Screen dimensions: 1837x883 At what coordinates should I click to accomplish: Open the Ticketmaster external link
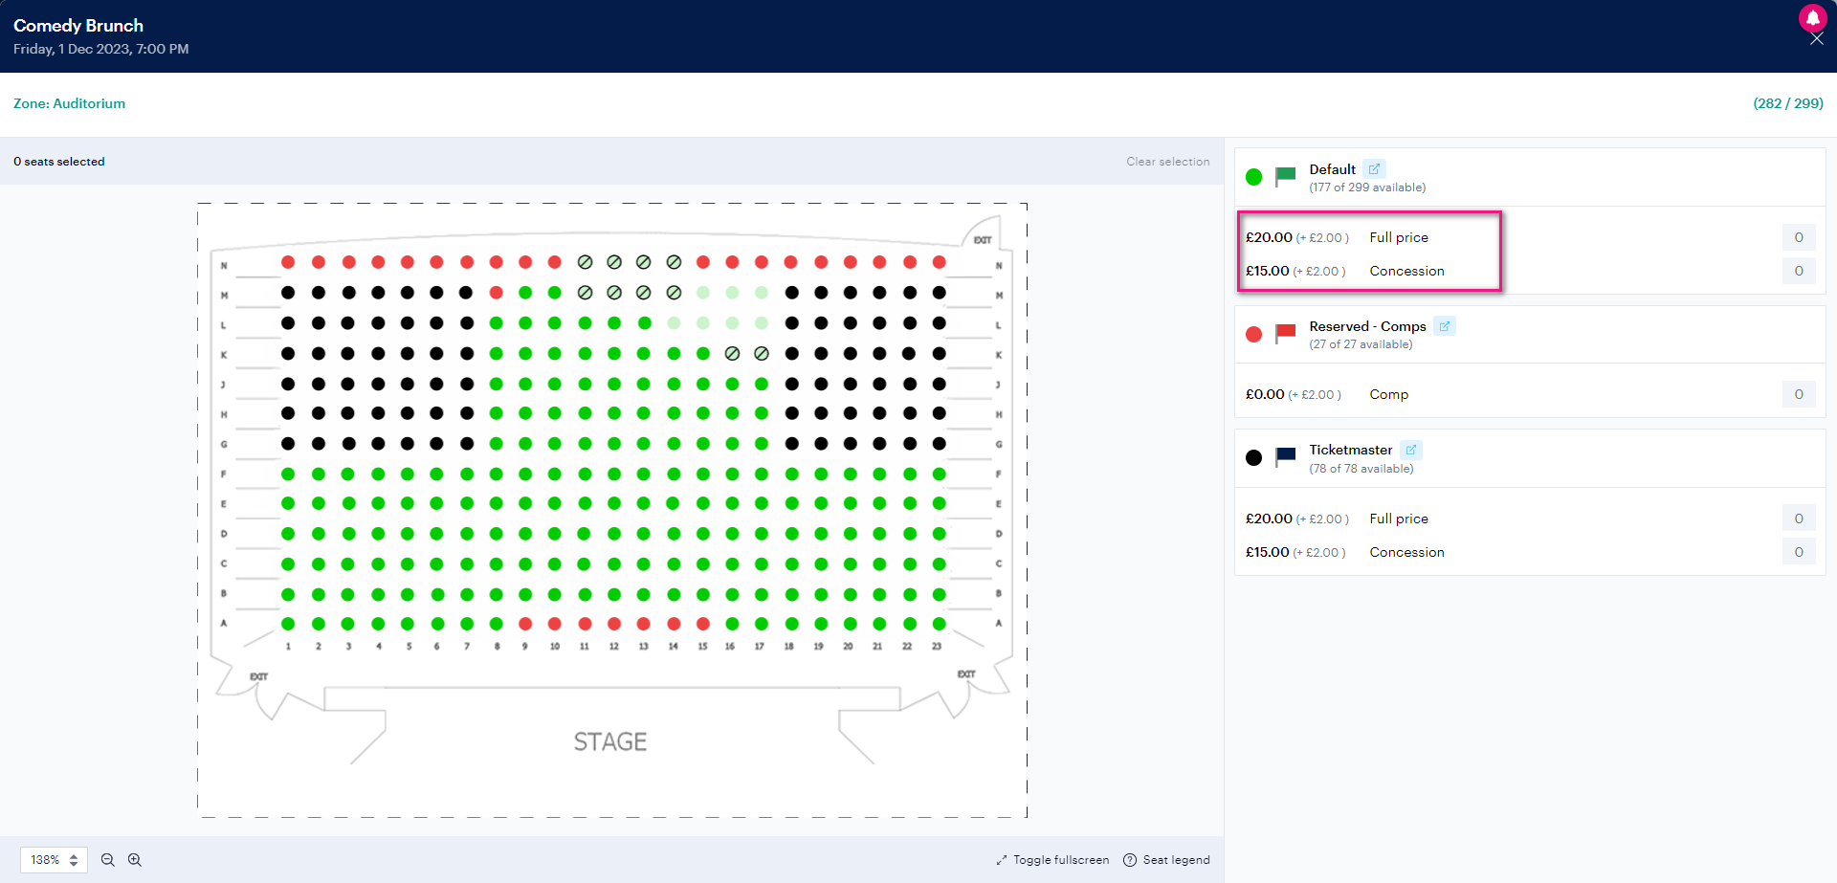pos(1412,449)
